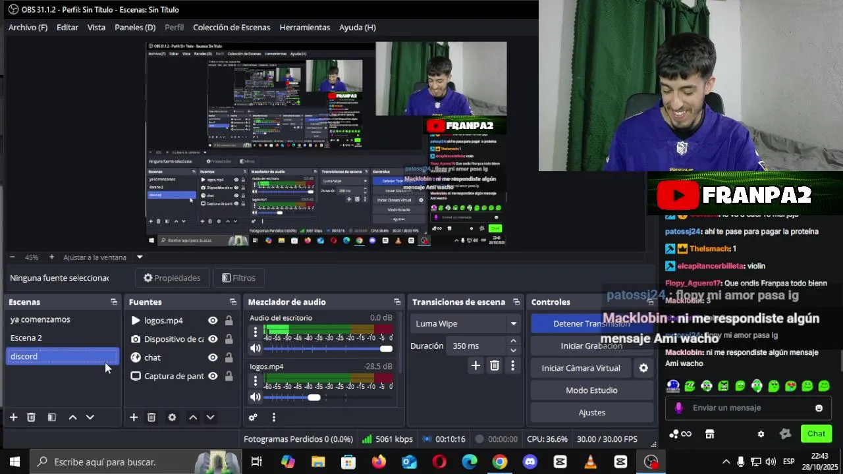Open source properties gear in Fuentes toolbar
The width and height of the screenshot is (843, 474).
pos(172,417)
